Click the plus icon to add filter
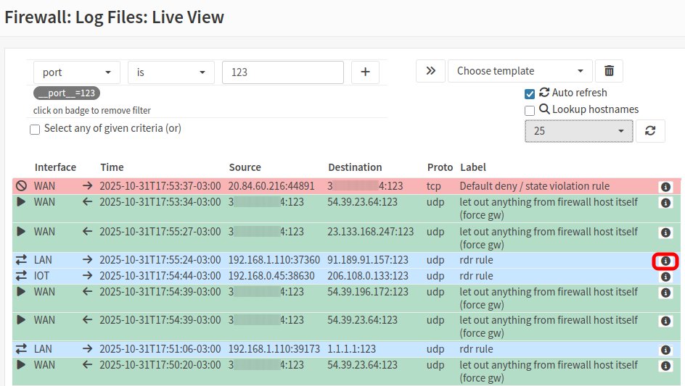 (x=365, y=72)
